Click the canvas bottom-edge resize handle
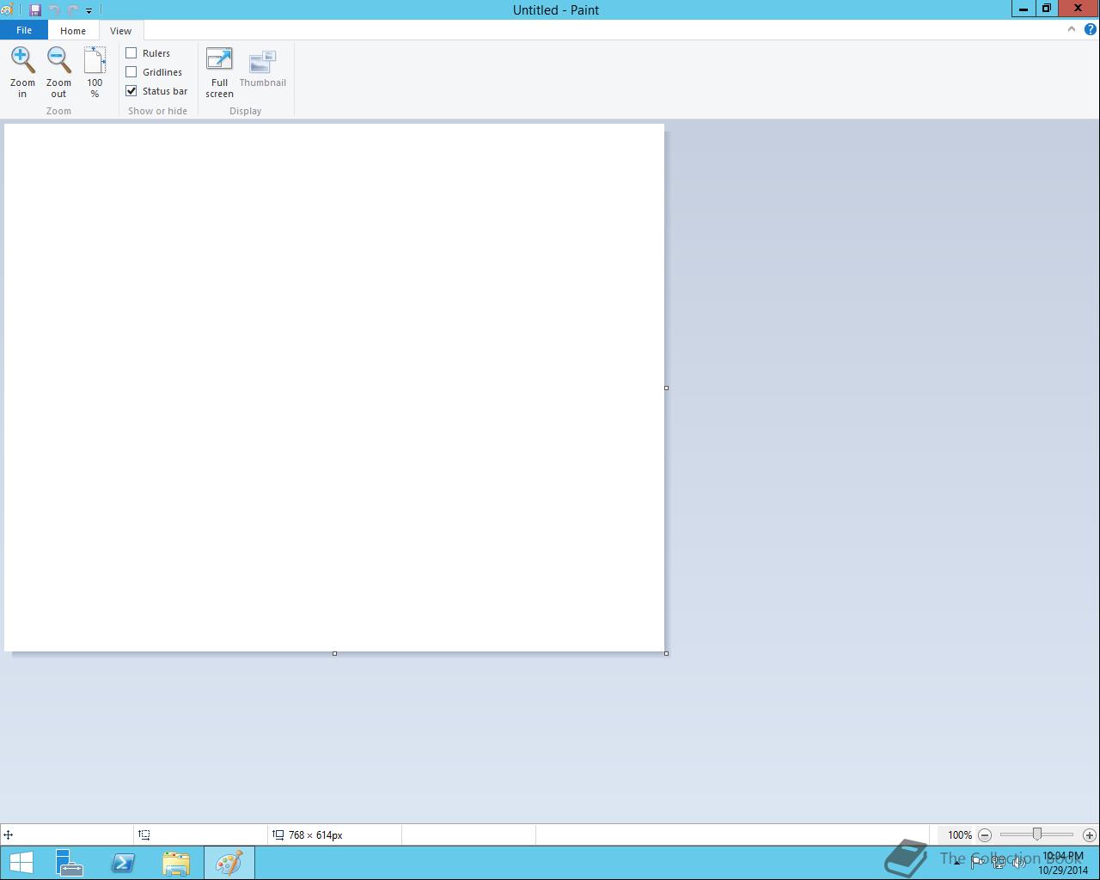This screenshot has height=880, width=1100. point(334,653)
